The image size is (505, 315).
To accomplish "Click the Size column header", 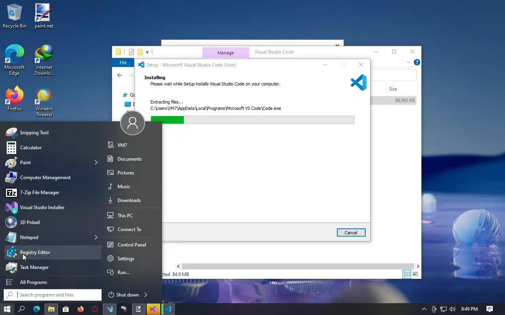I will point(402,89).
